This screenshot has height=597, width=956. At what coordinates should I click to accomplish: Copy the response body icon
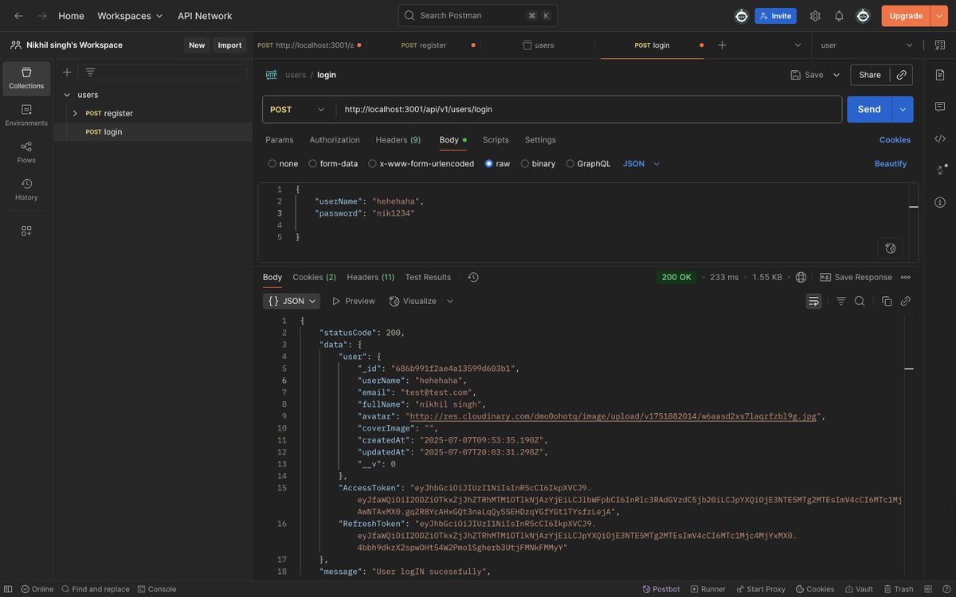click(887, 301)
